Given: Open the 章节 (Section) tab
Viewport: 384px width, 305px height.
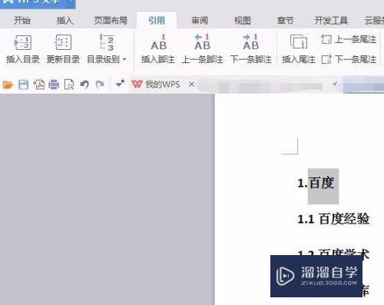Looking at the screenshot, I should (x=285, y=20).
